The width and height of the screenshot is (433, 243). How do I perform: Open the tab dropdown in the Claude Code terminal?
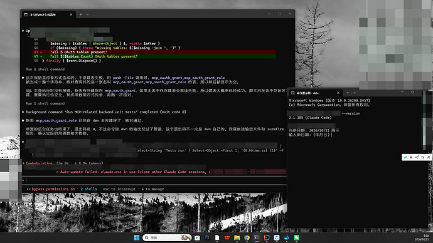pos(87,14)
